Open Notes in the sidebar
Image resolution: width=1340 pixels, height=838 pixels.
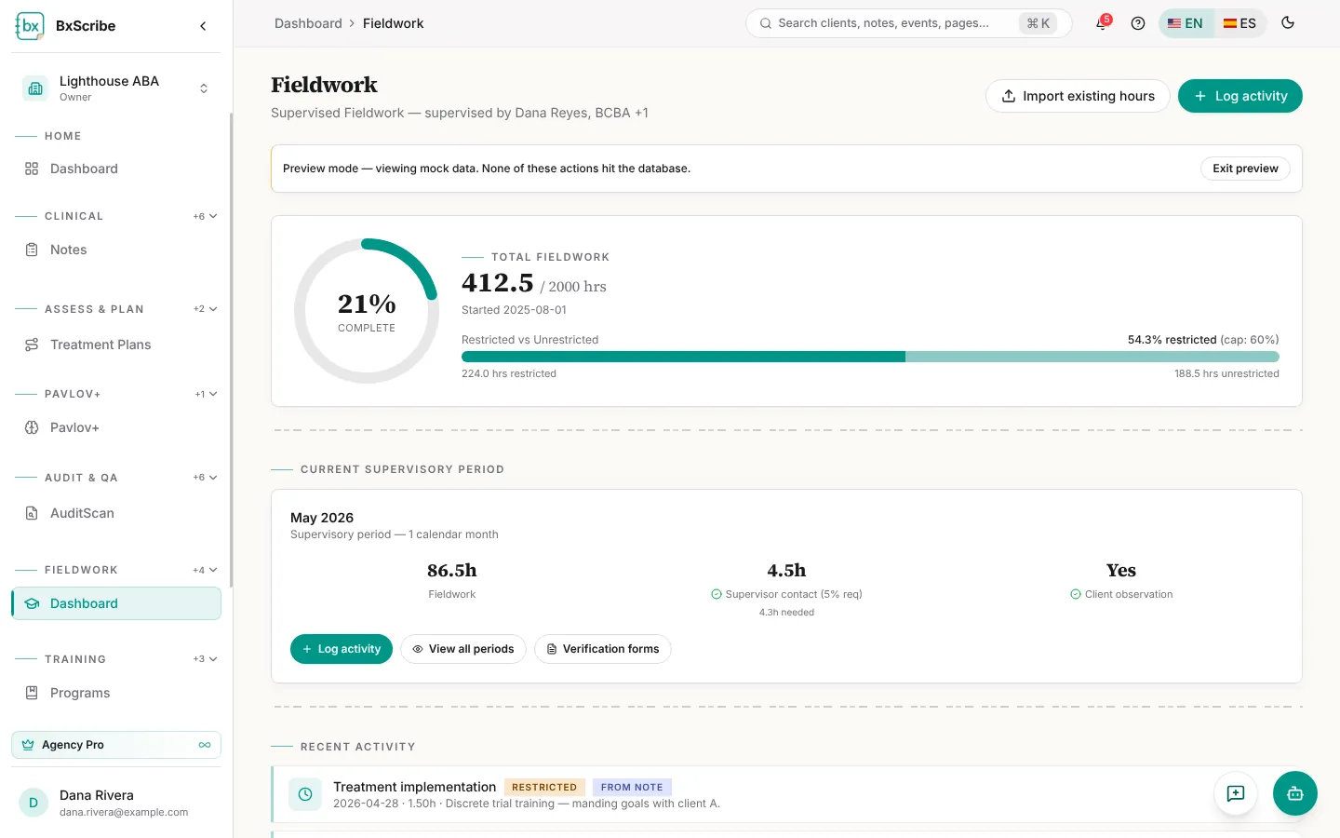tap(116, 250)
